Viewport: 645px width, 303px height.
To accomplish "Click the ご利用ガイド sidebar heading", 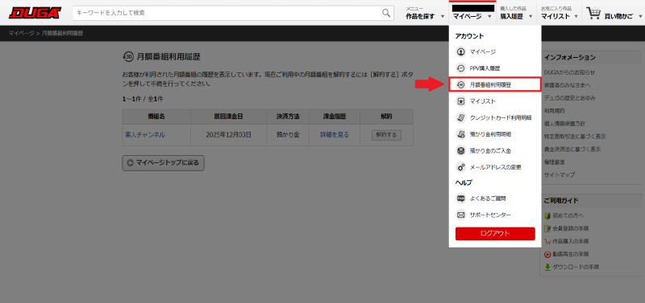I will coord(561,200).
